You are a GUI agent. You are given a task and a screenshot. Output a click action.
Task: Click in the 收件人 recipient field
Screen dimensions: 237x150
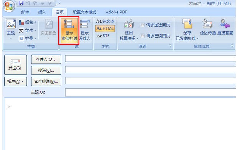coord(151,59)
